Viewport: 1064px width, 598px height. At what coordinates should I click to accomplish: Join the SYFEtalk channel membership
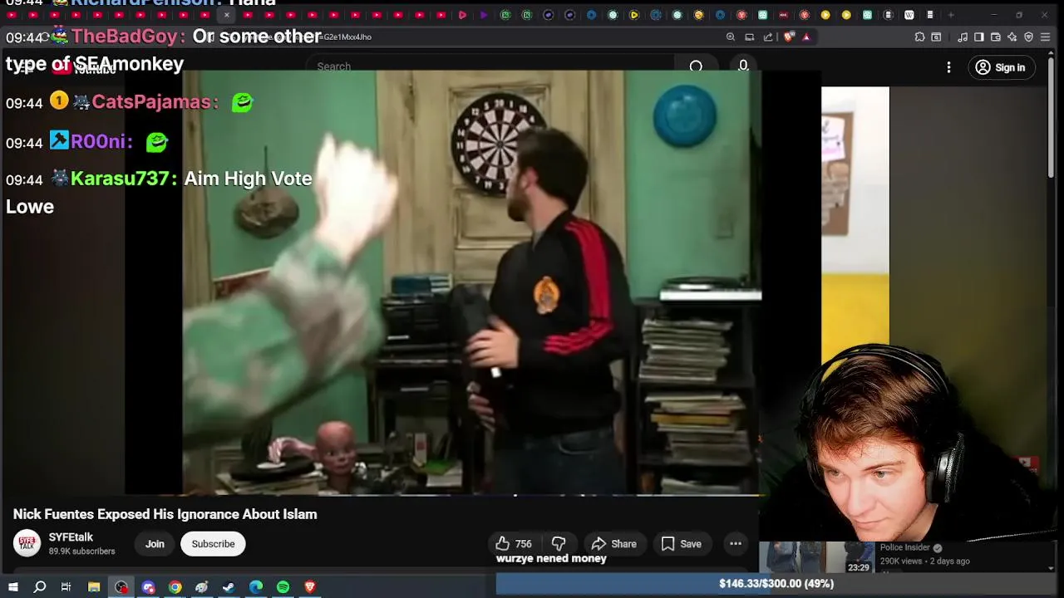coord(155,544)
